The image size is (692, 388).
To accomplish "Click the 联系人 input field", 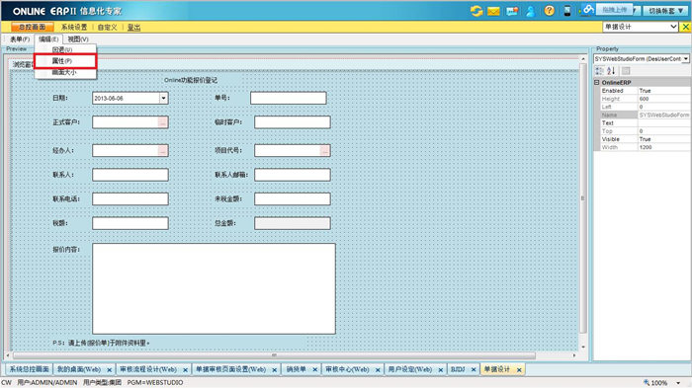I will coord(130,175).
